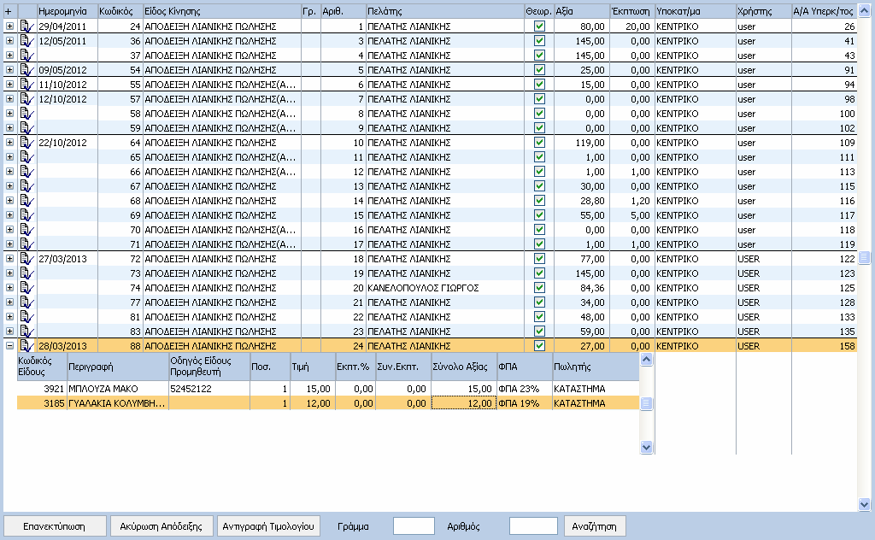875x540 pixels.
Task: Open document icon for receipt code 66
Action: pos(26,171)
